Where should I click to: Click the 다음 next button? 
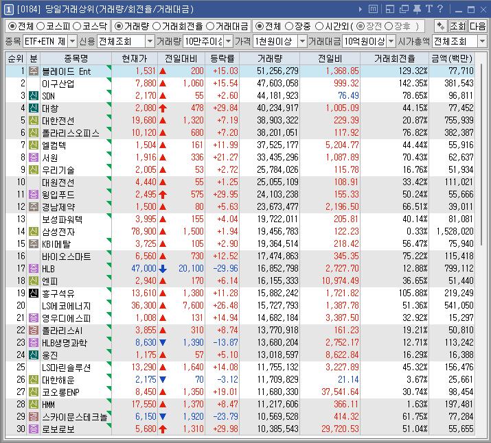477,26
